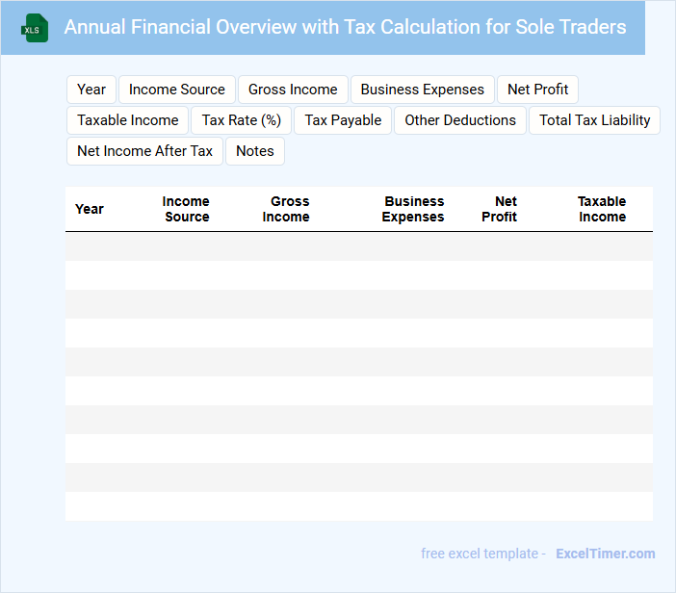Click the Tax Payable tag

(343, 120)
